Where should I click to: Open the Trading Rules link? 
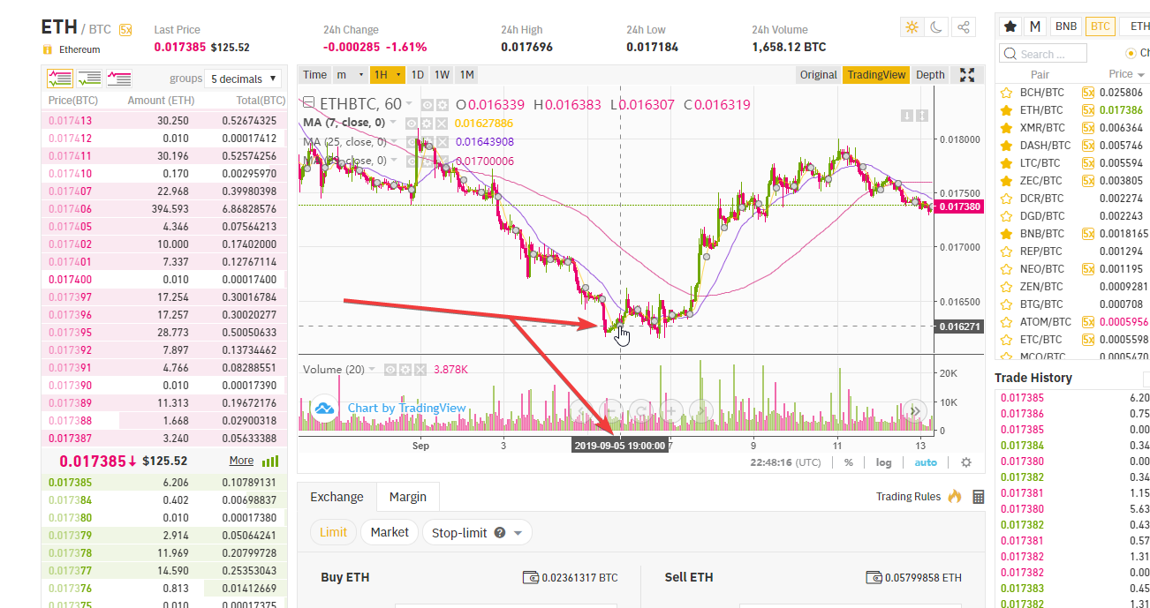[908, 497]
